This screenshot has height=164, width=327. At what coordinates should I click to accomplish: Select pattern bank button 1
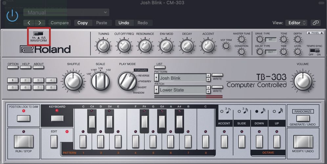[13, 80]
